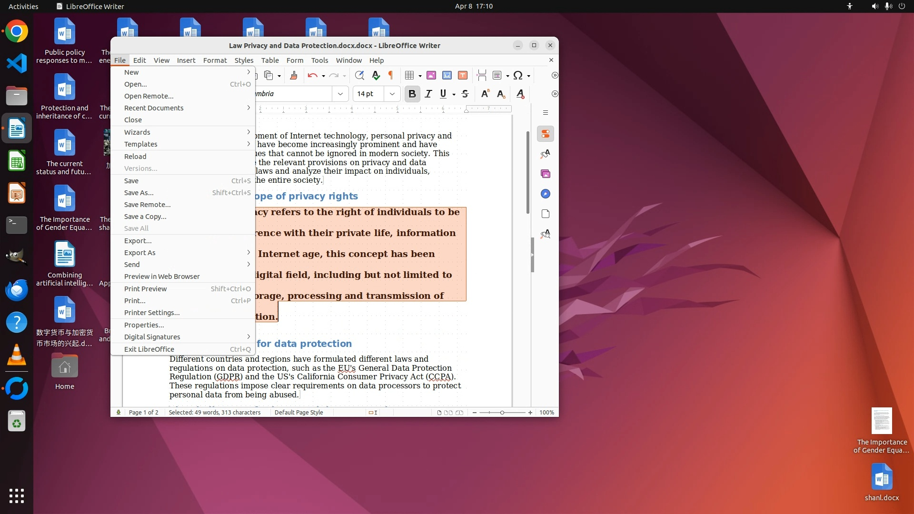Choose Save As from the File menu
Viewport: 914px width, 514px height.
[139, 193]
